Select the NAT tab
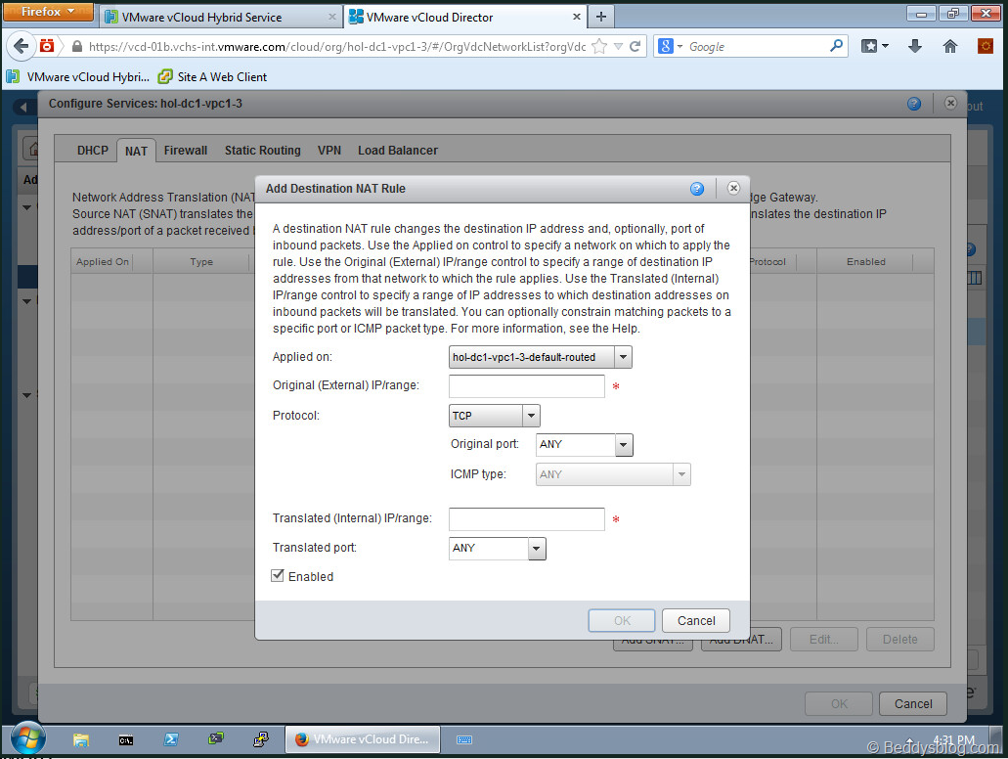1008x759 pixels. click(136, 152)
